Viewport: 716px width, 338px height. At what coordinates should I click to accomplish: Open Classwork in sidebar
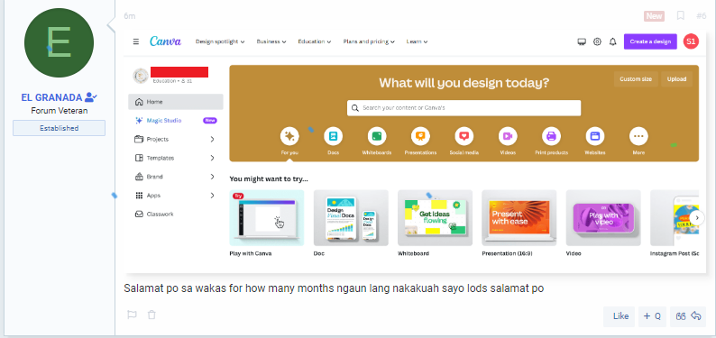175,214
